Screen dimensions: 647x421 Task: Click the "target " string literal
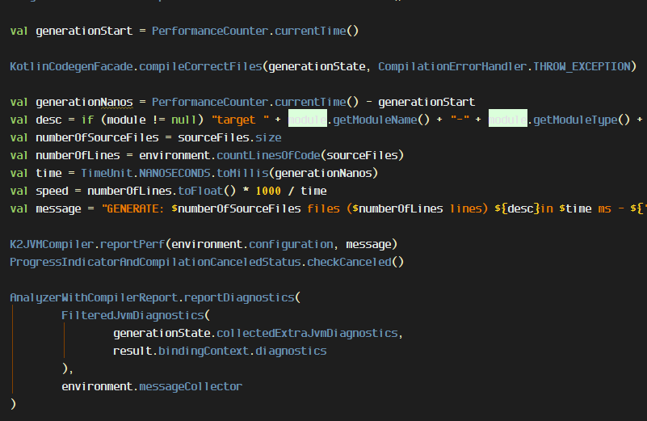[x=240, y=120]
